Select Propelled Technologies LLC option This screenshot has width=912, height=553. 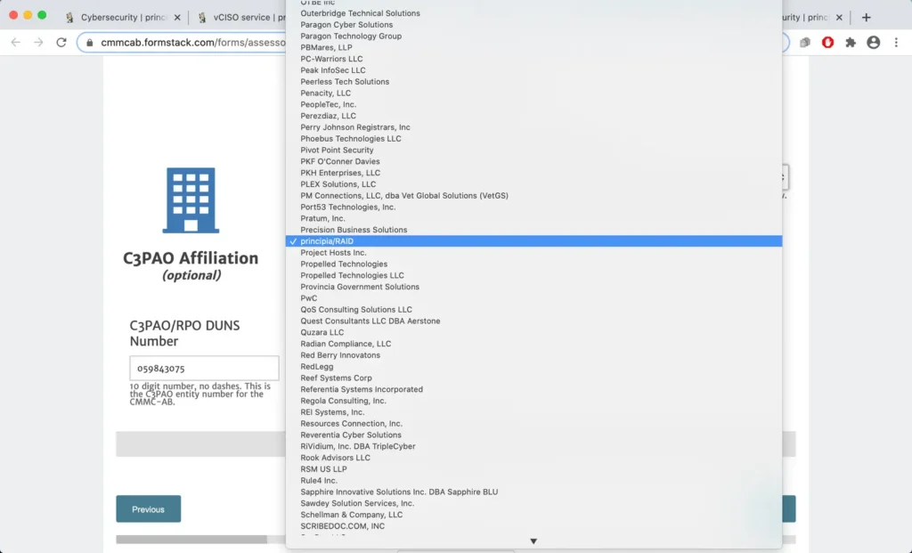pyautogui.click(x=533, y=276)
